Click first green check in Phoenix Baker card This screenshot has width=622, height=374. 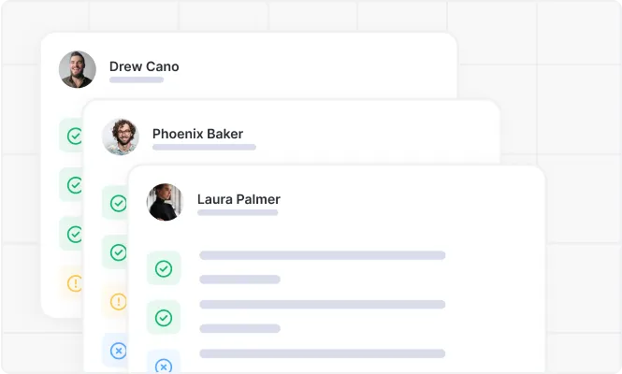(x=118, y=203)
